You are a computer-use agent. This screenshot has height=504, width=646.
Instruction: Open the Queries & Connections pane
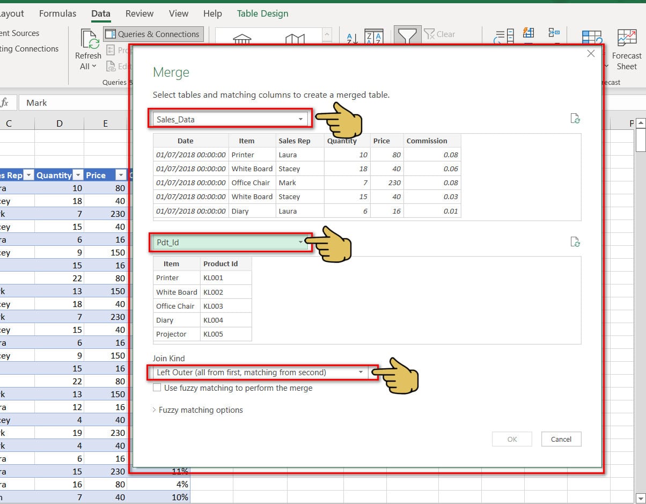tap(153, 34)
